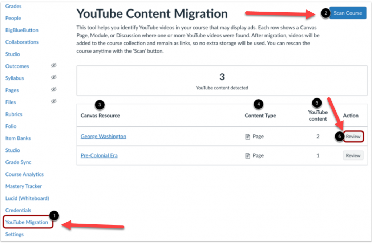
Task: Click the hidden-eye icon beside Outcomes
Action: pyautogui.click(x=54, y=66)
